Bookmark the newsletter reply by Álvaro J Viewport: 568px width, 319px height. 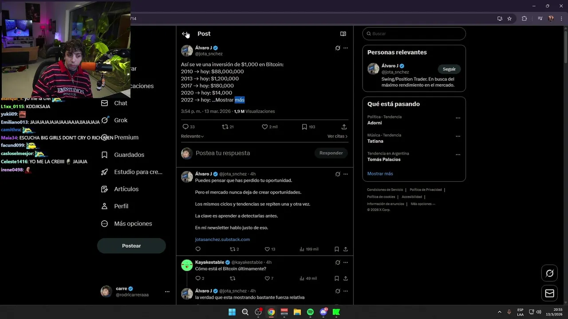(x=337, y=249)
